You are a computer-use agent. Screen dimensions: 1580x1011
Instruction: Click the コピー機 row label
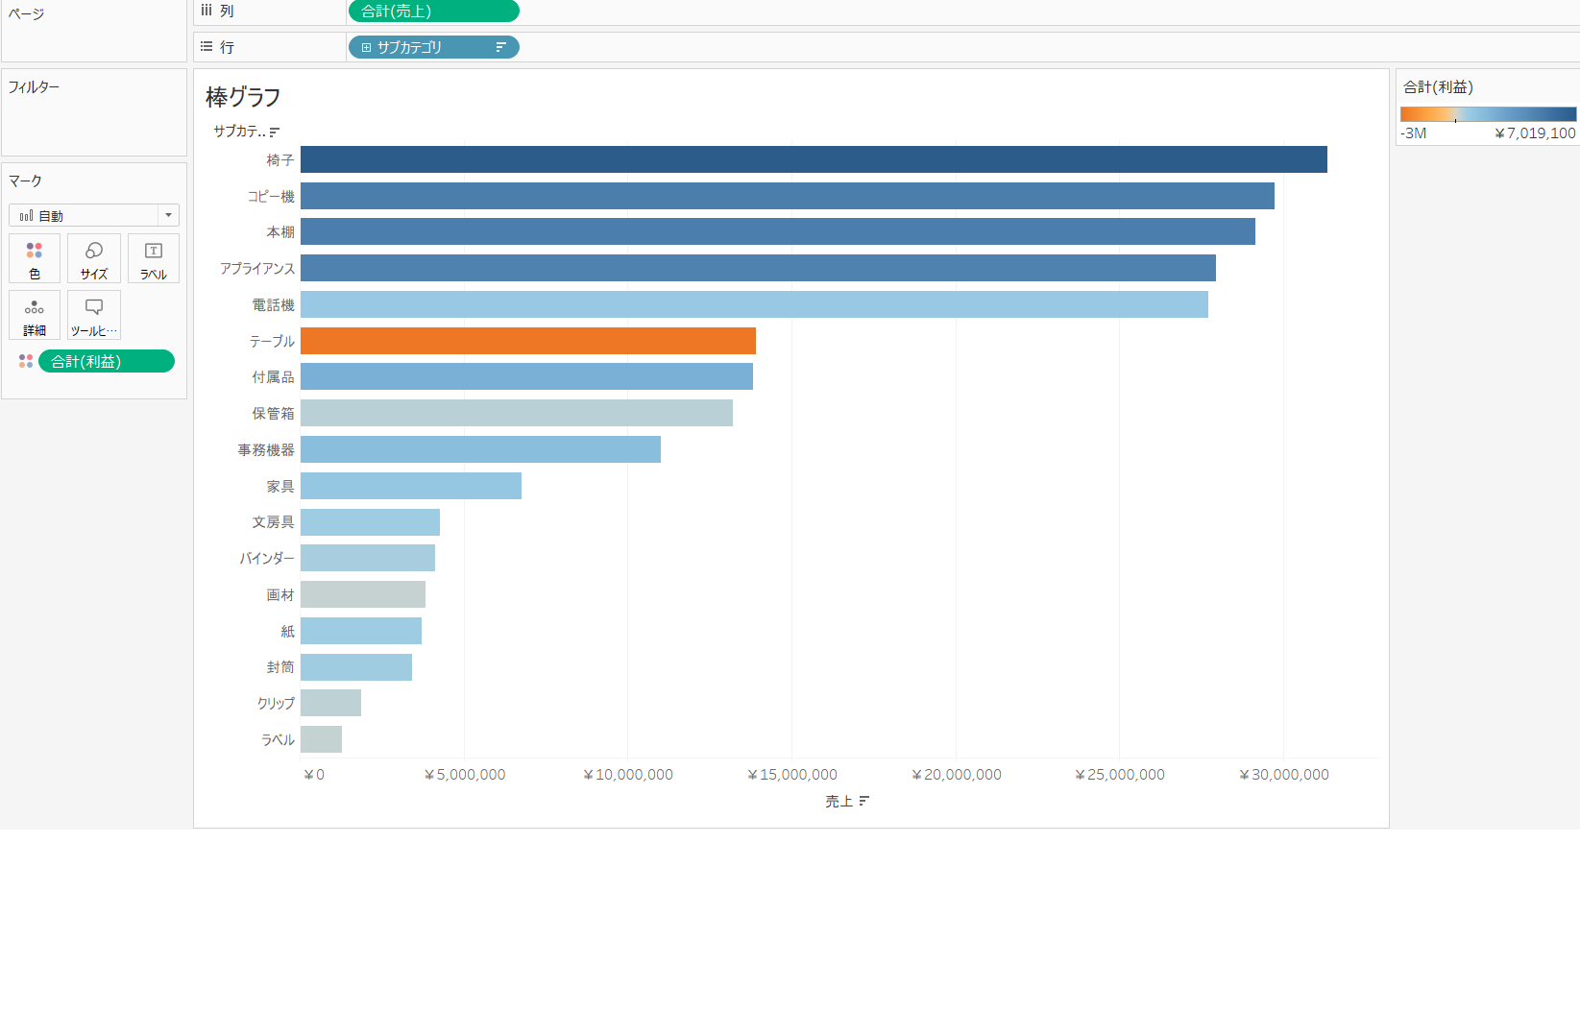tap(271, 197)
